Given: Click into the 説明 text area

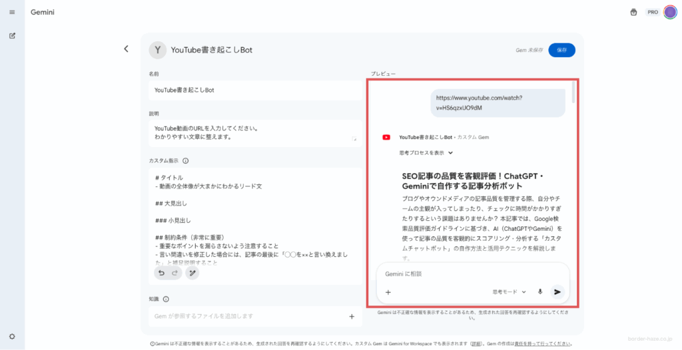Looking at the screenshot, I should click(x=255, y=133).
